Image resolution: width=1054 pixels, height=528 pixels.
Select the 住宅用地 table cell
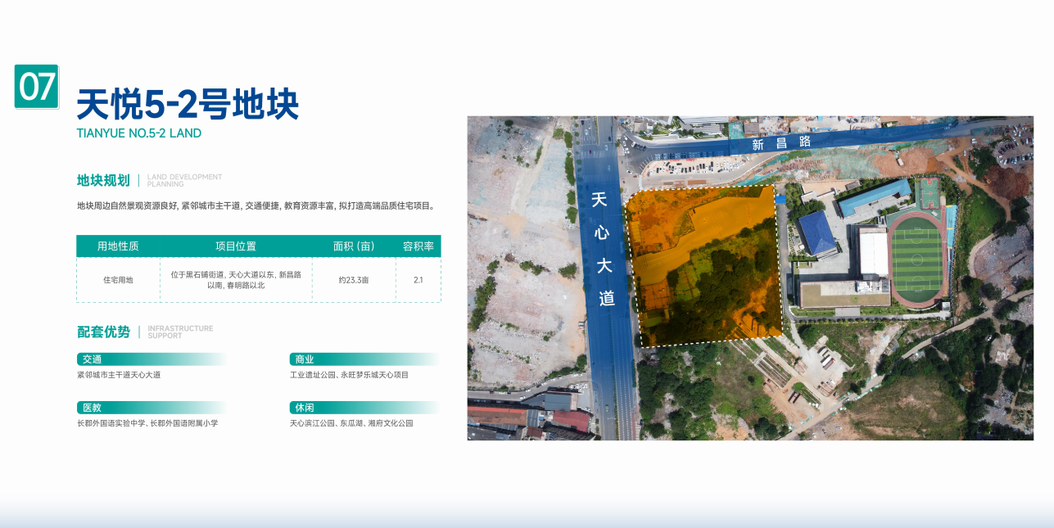118,280
